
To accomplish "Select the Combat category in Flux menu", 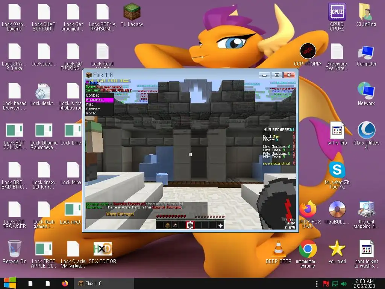I will point(99,95).
